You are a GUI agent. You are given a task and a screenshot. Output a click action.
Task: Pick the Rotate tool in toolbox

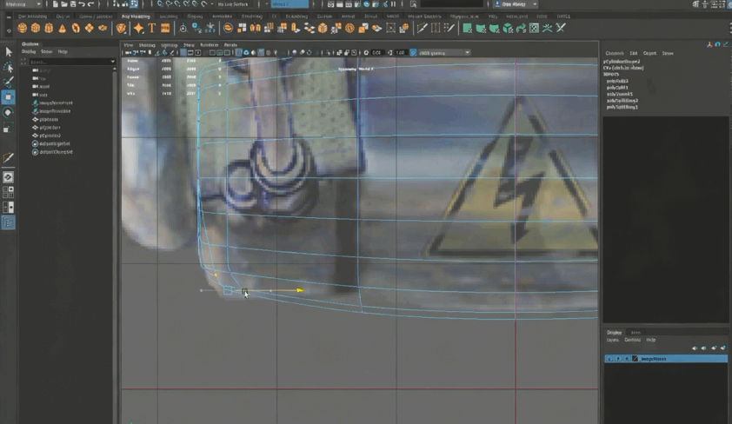tap(8, 112)
